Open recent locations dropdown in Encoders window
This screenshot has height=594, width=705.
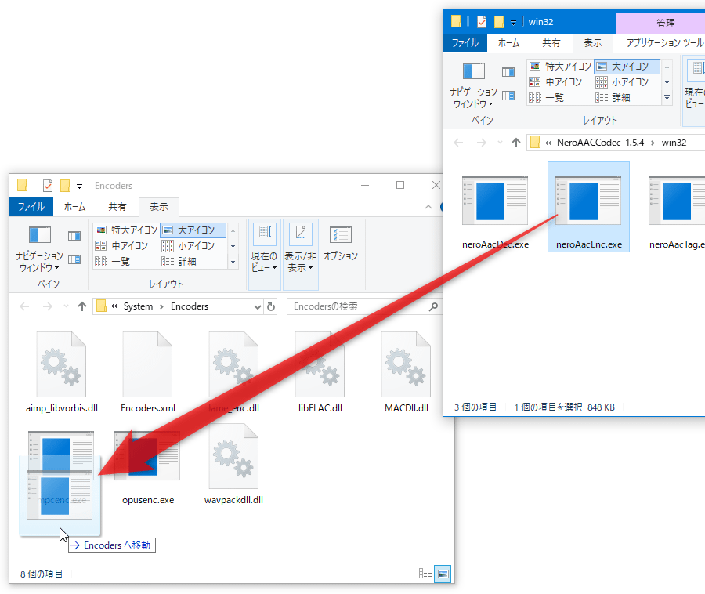[66, 306]
